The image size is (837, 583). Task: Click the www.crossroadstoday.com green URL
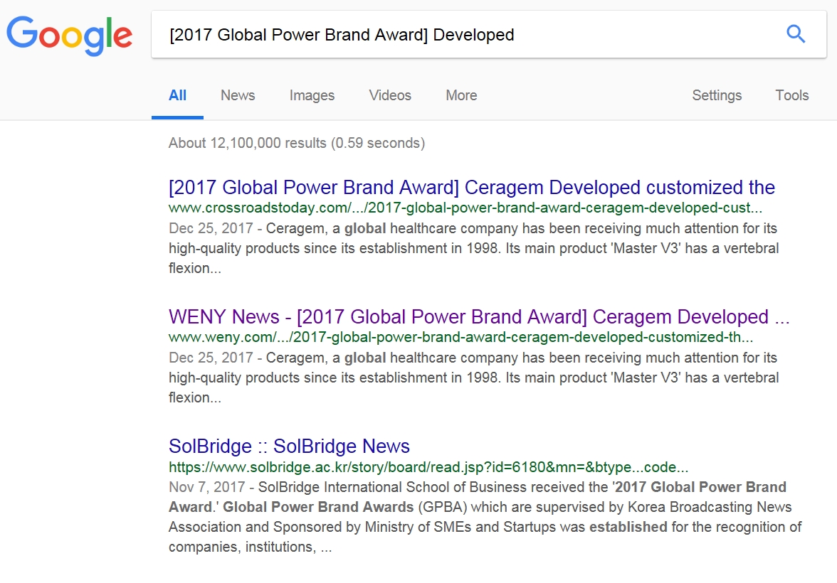point(465,208)
